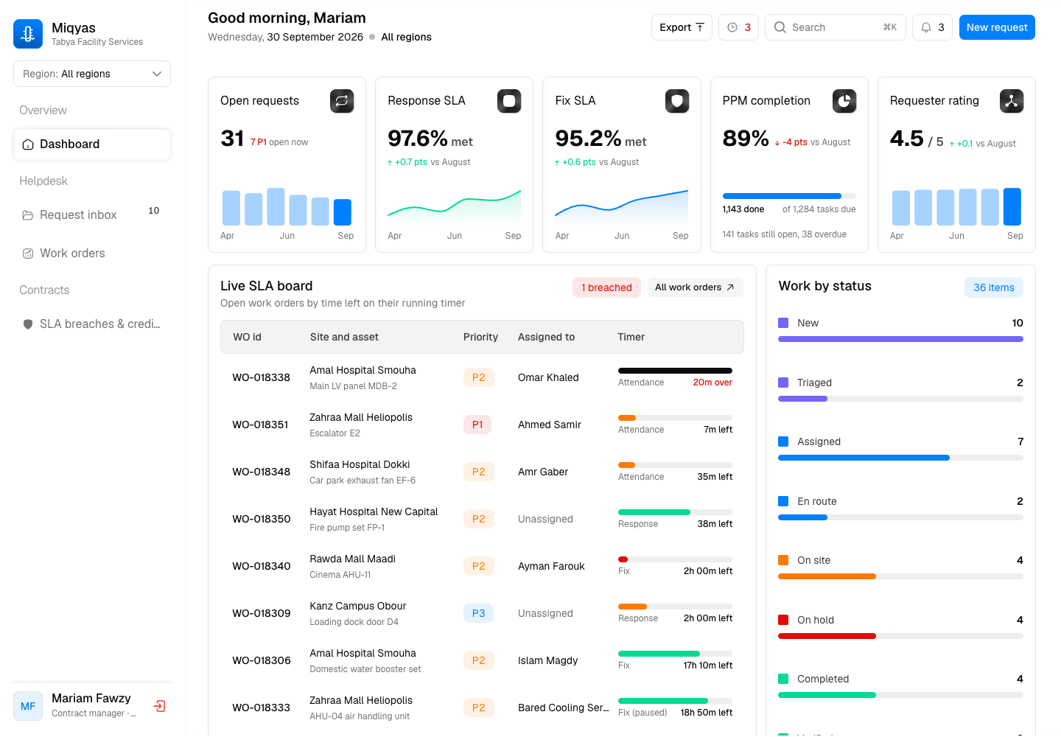Click the 20m over timer text

pyautogui.click(x=712, y=383)
